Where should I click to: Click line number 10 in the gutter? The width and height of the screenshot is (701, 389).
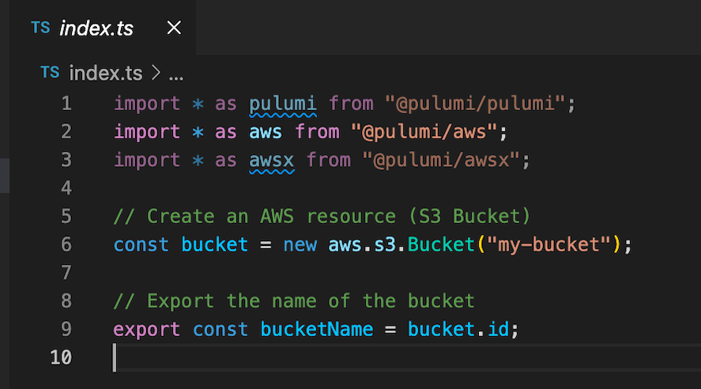[x=61, y=357]
